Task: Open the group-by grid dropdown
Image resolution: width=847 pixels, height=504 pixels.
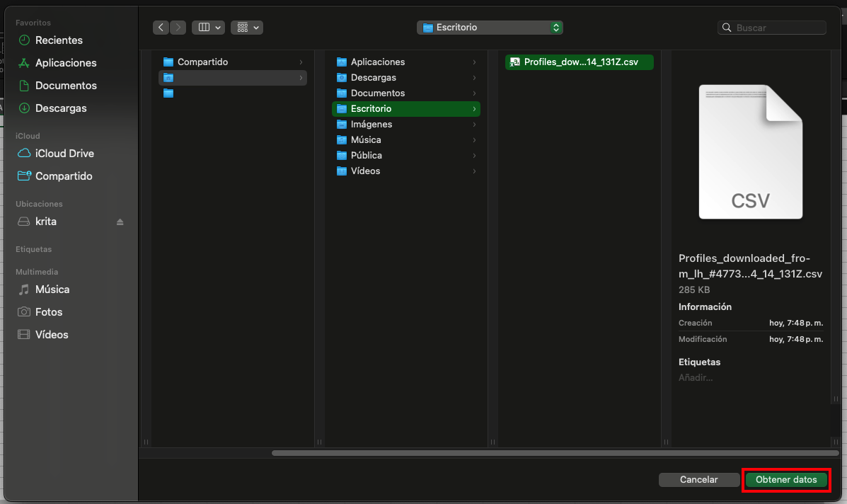Action: (246, 28)
